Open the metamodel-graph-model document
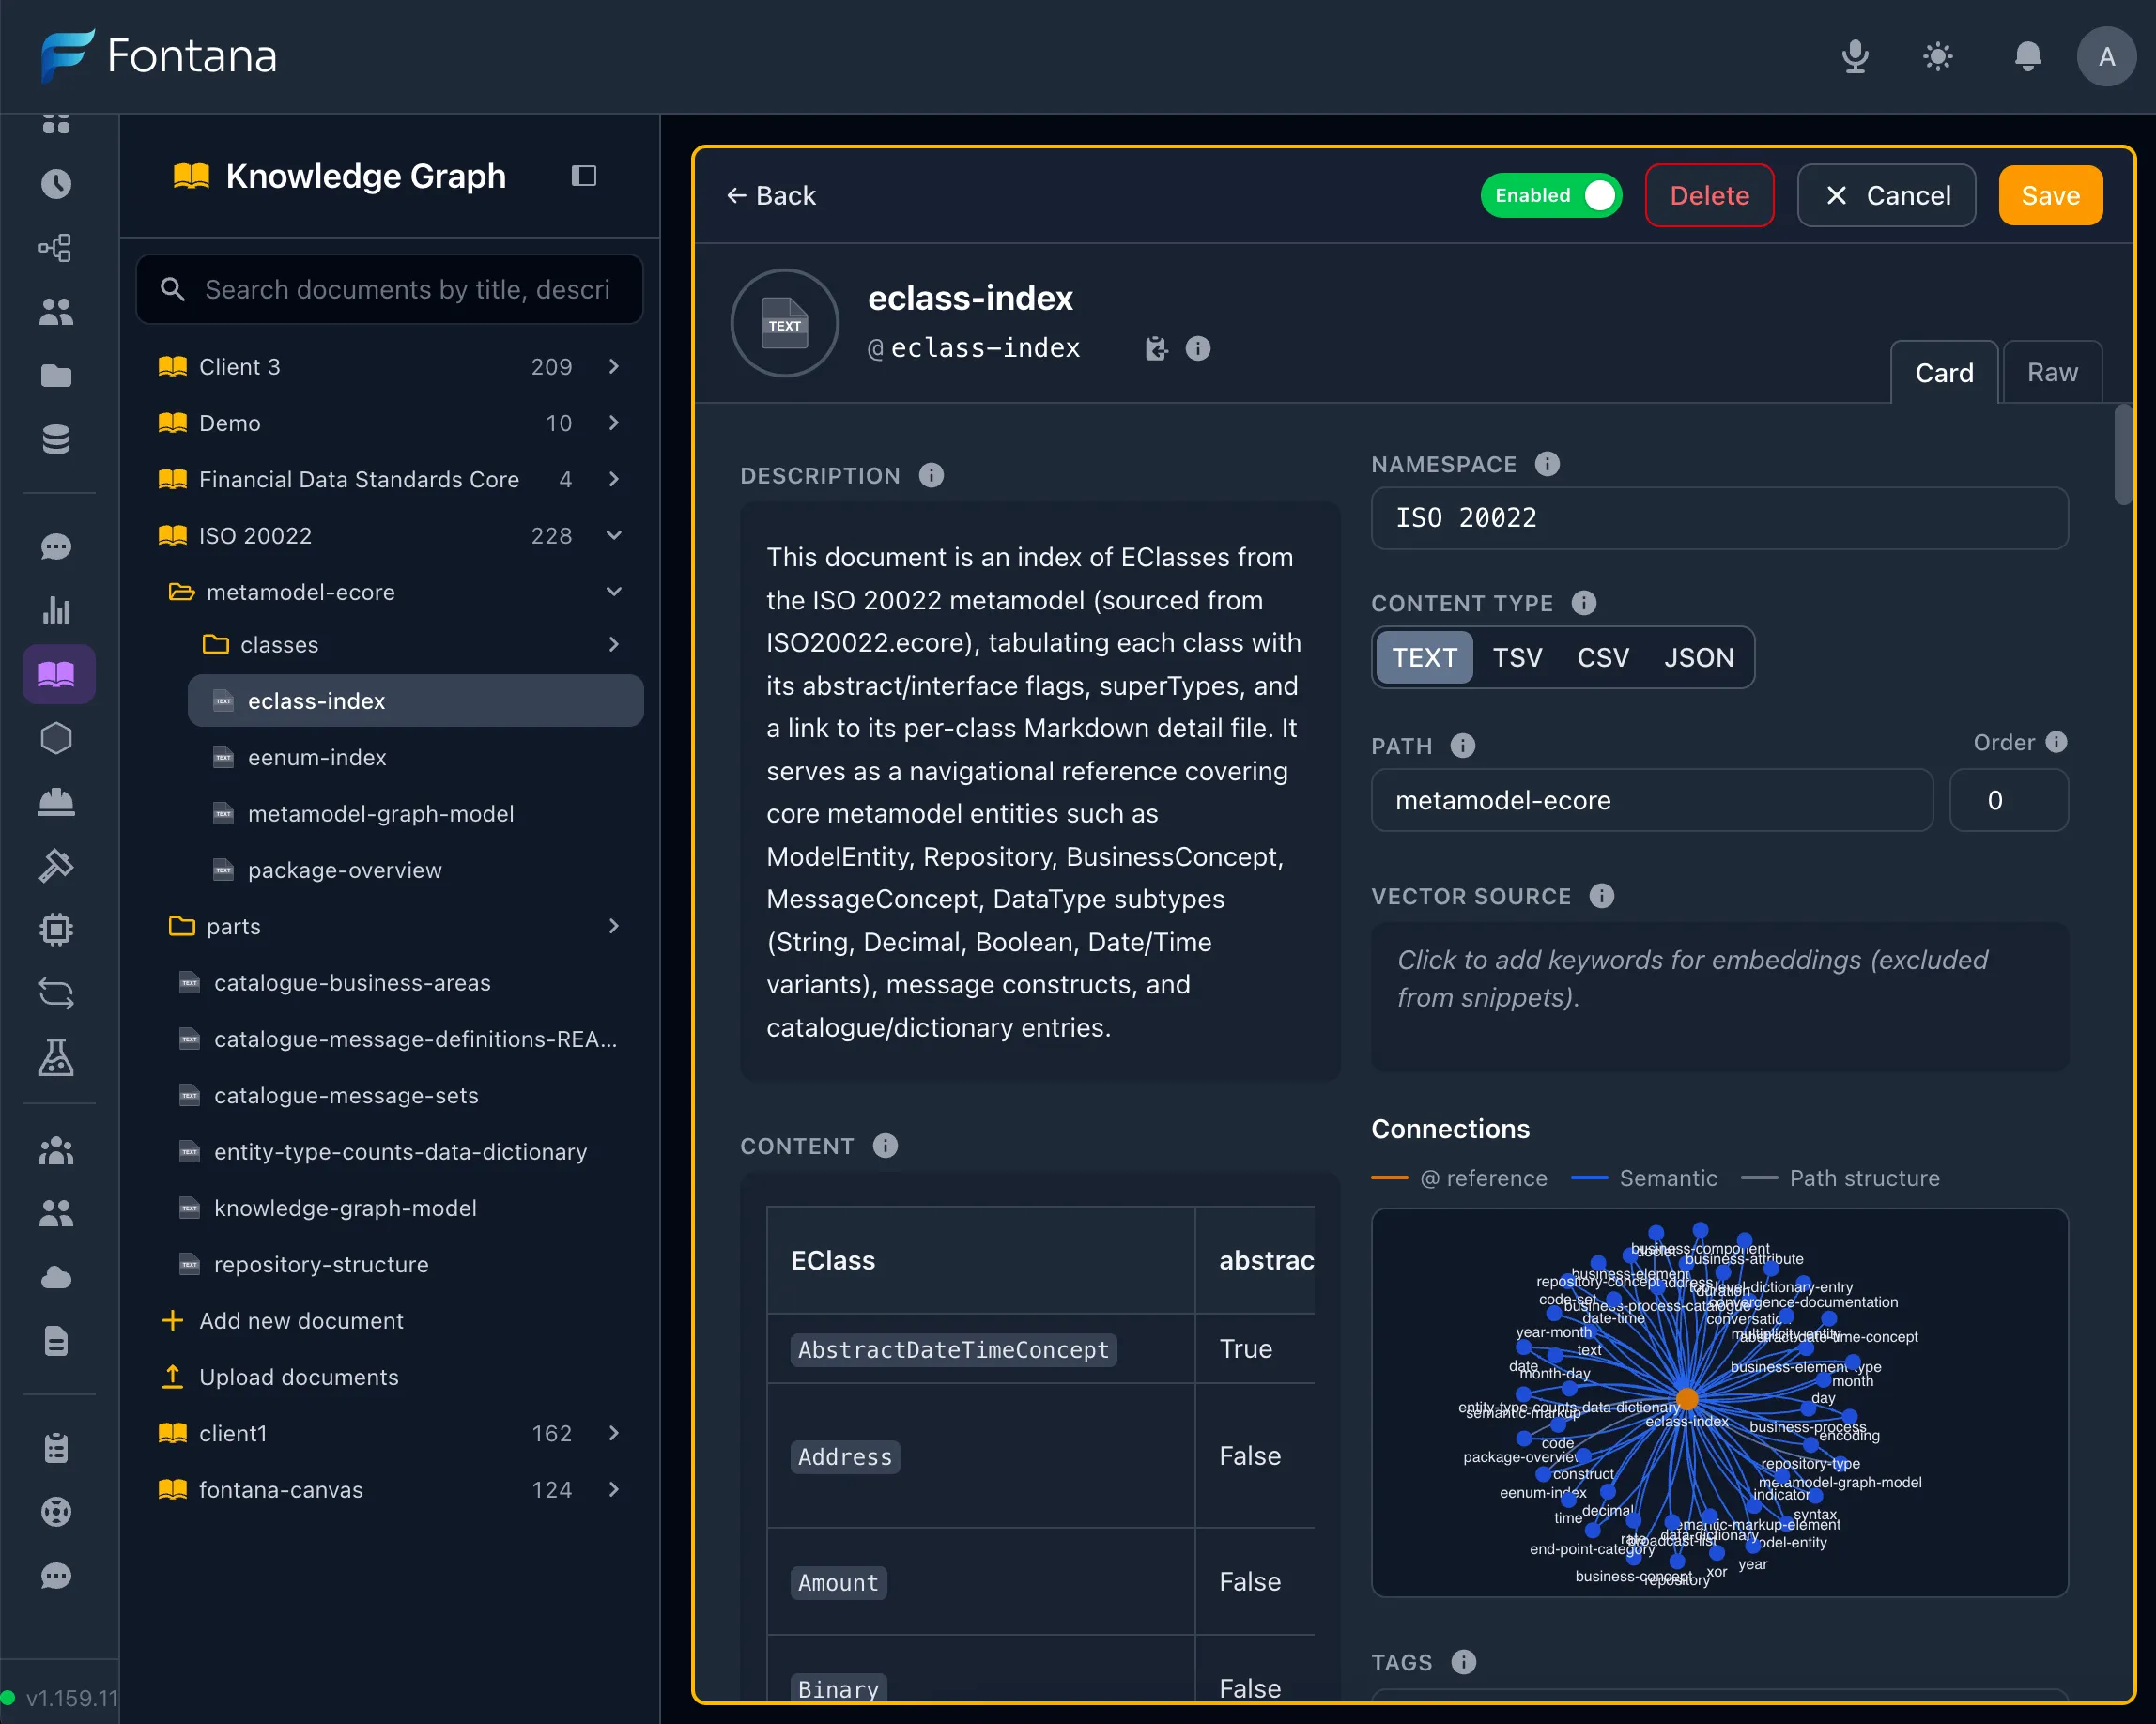Viewport: 2156px width, 1724px height. (415, 814)
